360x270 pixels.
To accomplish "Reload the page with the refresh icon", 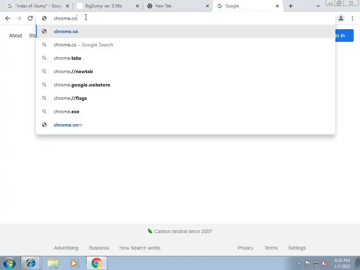I will point(30,18).
